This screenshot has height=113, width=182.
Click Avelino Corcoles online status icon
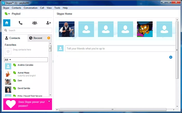coord(15,65)
